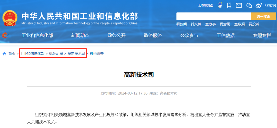Open the 提意见 quick link
Image resolution: width=277 pixels, height=128 pixels.
coord(225,24)
